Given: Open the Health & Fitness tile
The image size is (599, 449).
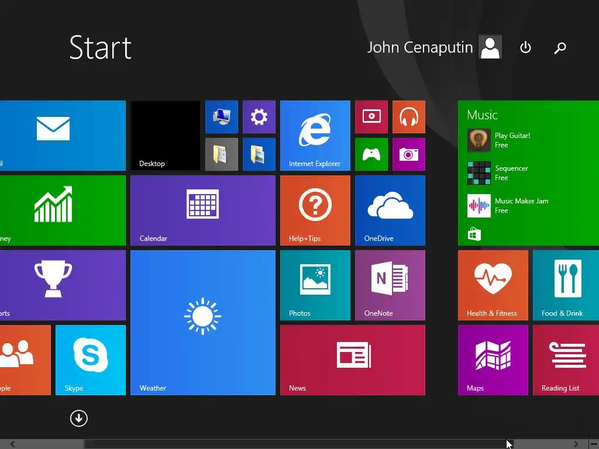Looking at the screenshot, I should 493,285.
